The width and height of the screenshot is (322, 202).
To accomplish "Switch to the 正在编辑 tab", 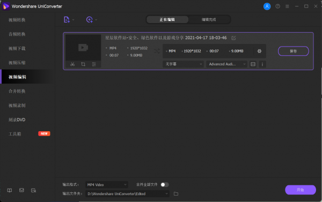I will [x=167, y=19].
